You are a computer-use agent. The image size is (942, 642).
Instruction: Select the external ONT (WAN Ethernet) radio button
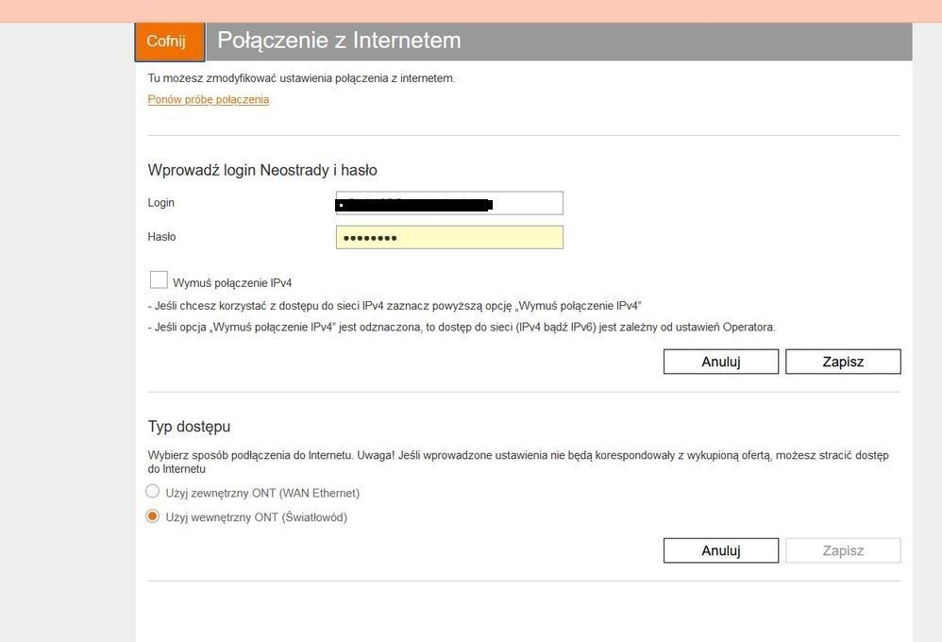[153, 492]
